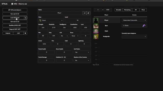The height and width of the screenshot is (91, 163).
Task: Expand the Currently open dungeons dropdown
Action: click(x=134, y=37)
